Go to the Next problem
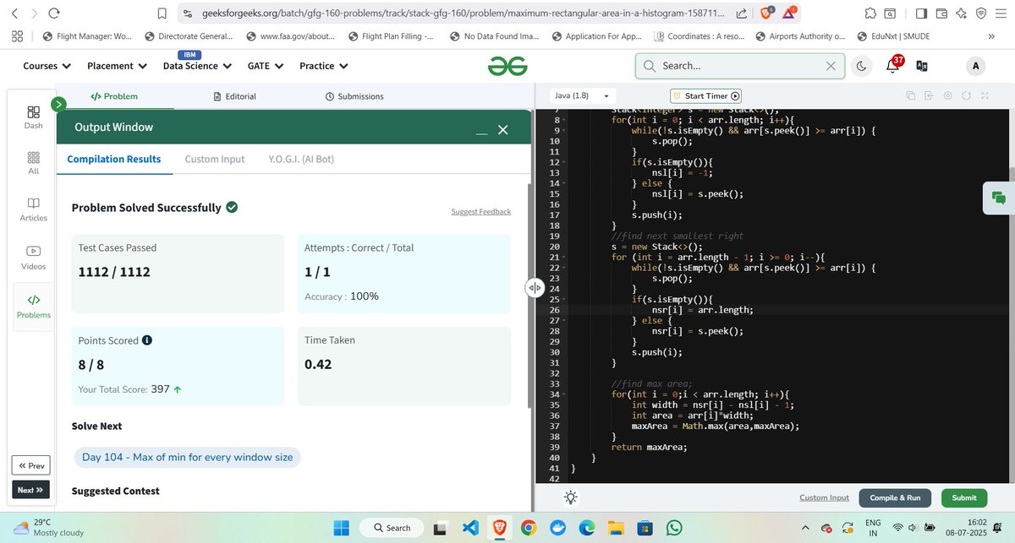The width and height of the screenshot is (1015, 543). [x=30, y=490]
